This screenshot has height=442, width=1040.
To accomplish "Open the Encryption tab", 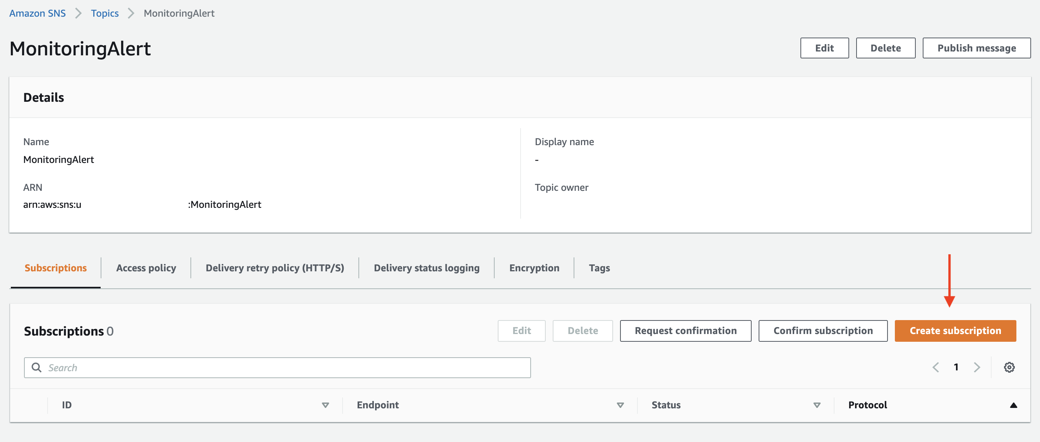I will click(534, 267).
